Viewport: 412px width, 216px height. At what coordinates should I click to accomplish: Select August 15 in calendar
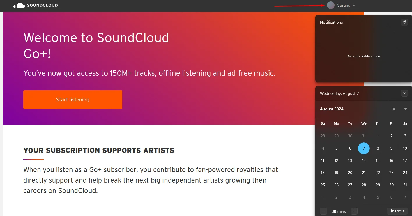click(378, 160)
